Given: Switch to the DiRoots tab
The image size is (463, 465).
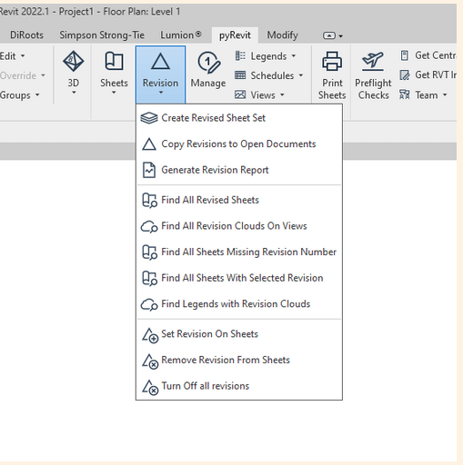Looking at the screenshot, I should click(26, 35).
